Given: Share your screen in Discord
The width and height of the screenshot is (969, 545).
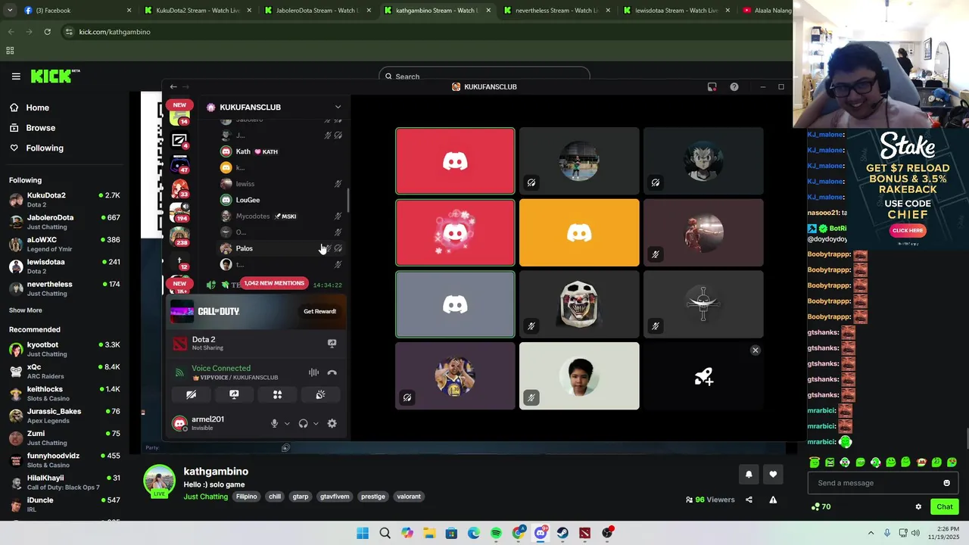Looking at the screenshot, I should pyautogui.click(x=234, y=394).
